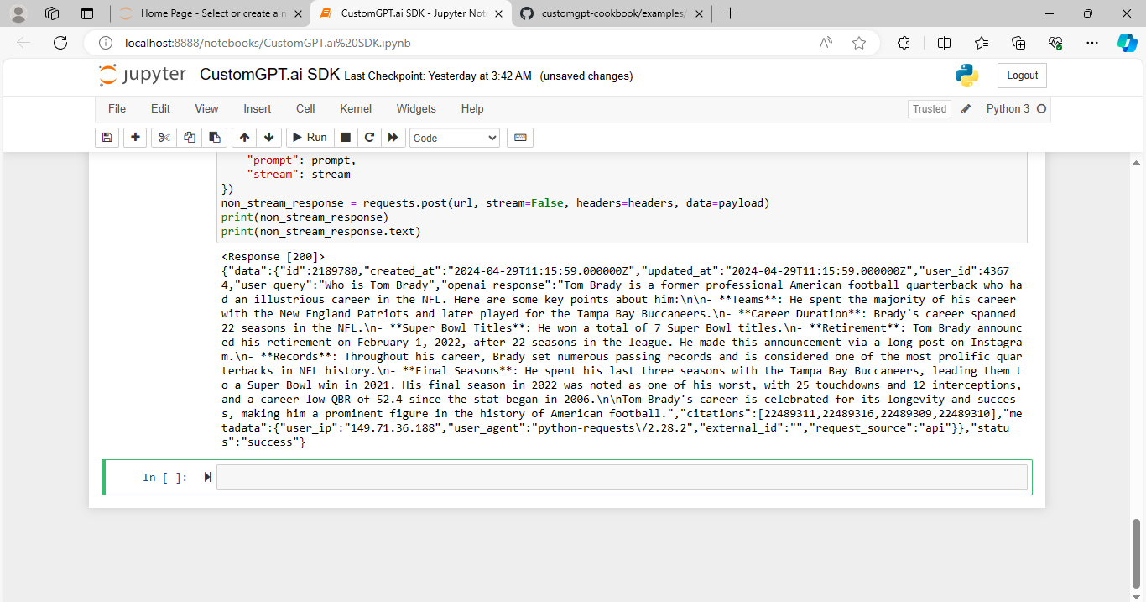Open the Code cell type dropdown
1146x602 pixels.
pos(454,137)
